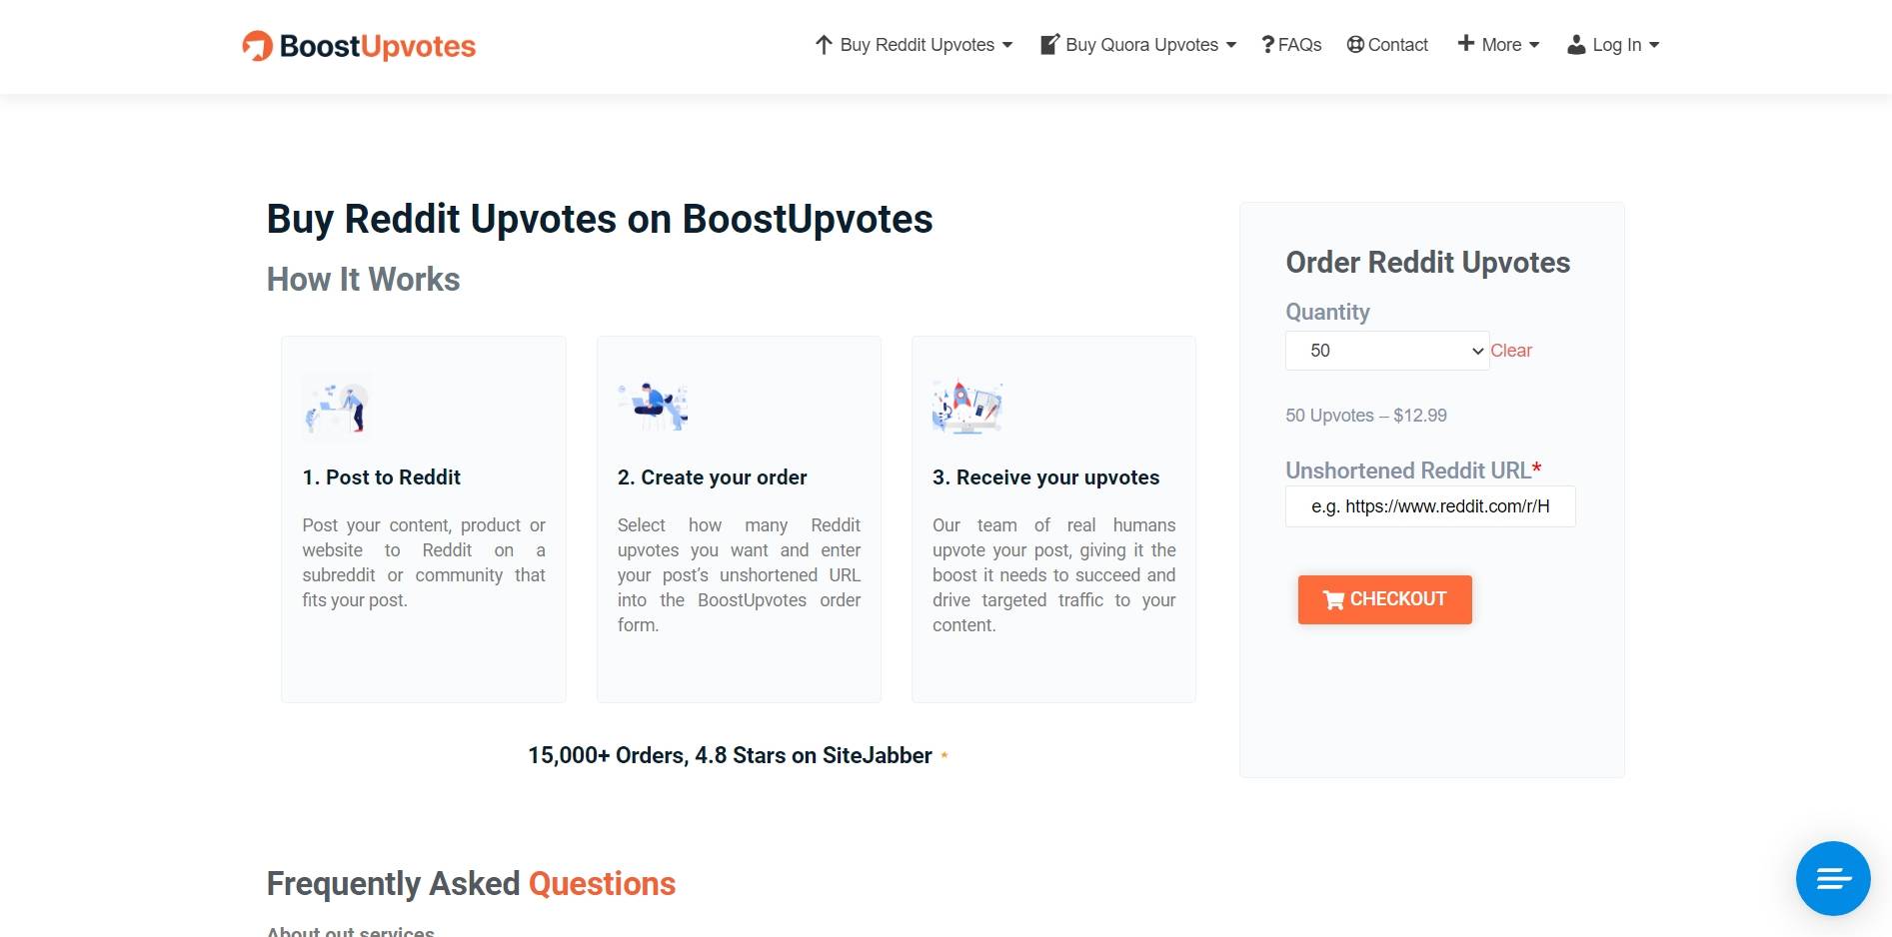Click the Receive your upvotes rocket illustration

pyautogui.click(x=967, y=407)
